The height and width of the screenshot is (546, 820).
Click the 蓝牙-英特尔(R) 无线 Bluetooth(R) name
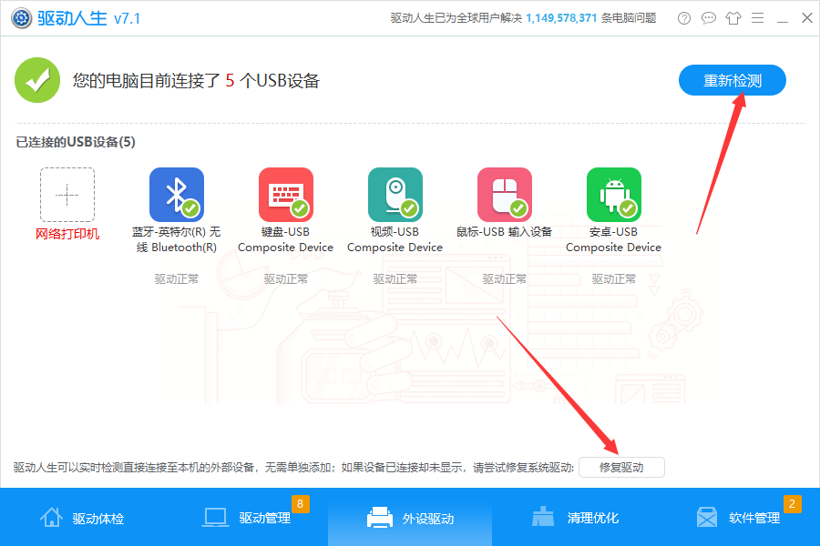click(x=177, y=239)
